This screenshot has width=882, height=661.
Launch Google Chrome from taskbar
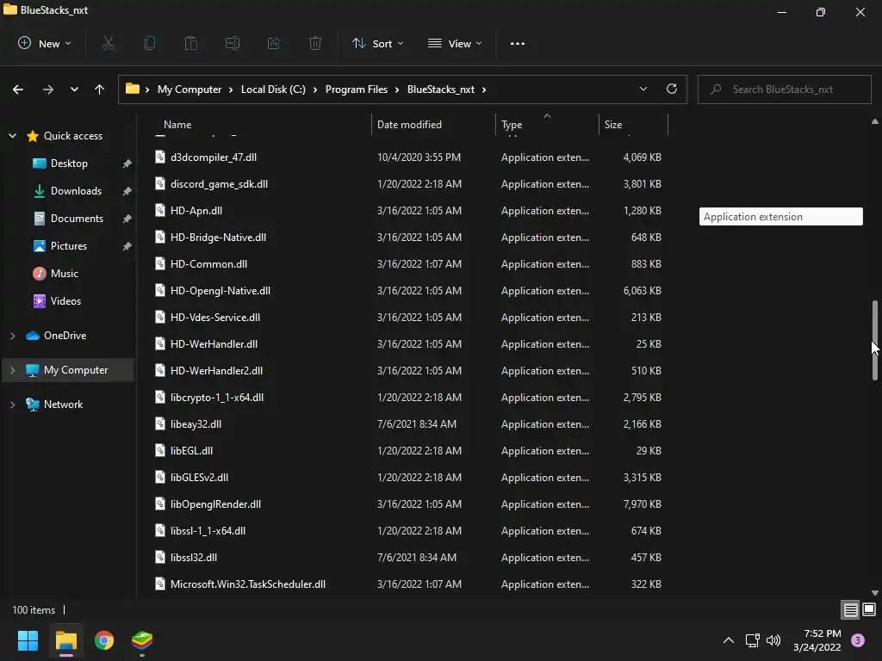pos(104,640)
